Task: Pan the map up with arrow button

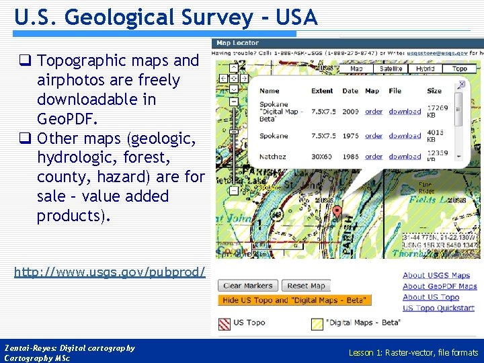Action: point(234,68)
